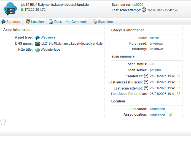Click the scan status indicator bars
The height and width of the screenshot is (144, 191).
tap(152, 64)
